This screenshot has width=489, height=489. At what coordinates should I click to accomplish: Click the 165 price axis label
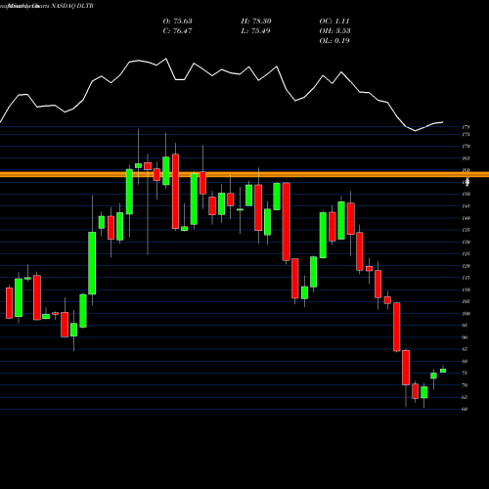pos(466,158)
